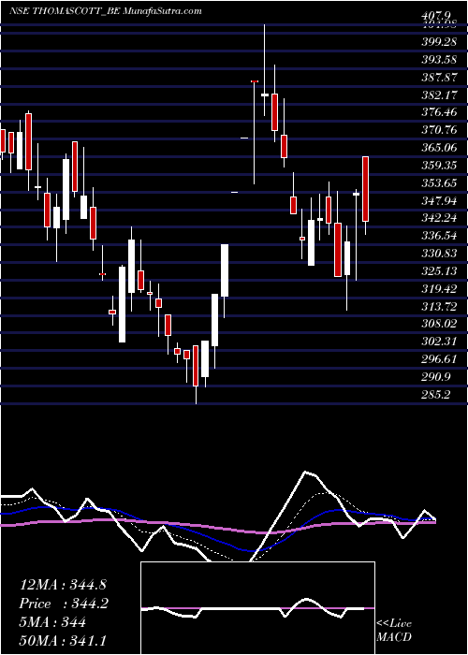Select the 285.2 price axis label
Screen dimensions: 468x655
tap(436, 395)
